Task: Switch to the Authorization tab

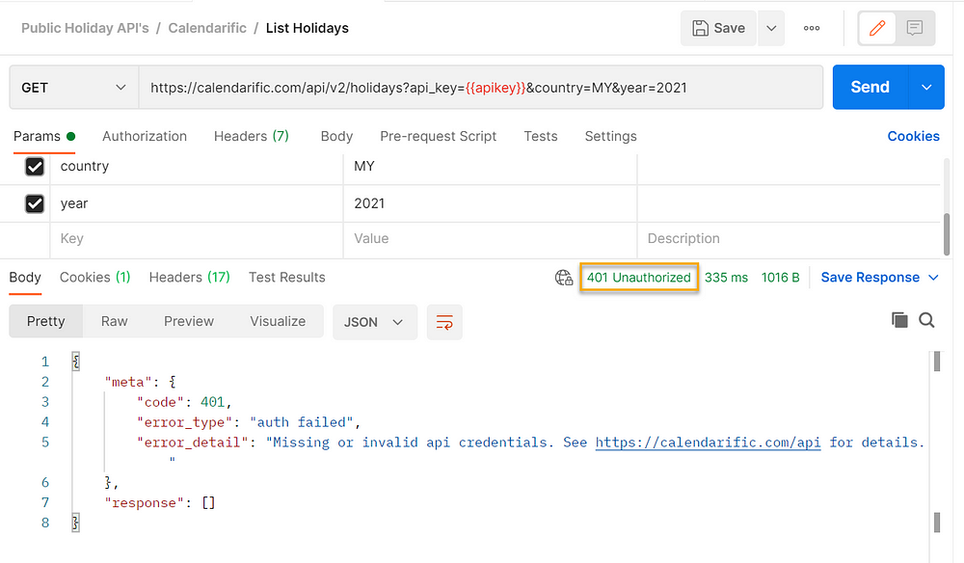Action: [x=145, y=136]
